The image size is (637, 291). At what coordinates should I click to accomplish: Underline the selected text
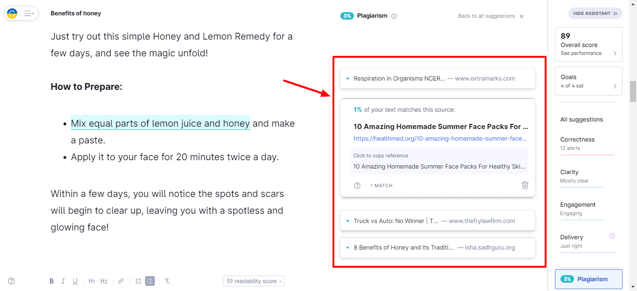point(75,281)
